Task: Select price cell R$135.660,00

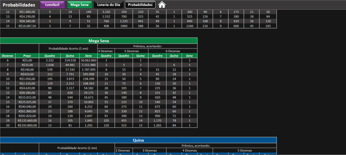Action: click(27, 120)
